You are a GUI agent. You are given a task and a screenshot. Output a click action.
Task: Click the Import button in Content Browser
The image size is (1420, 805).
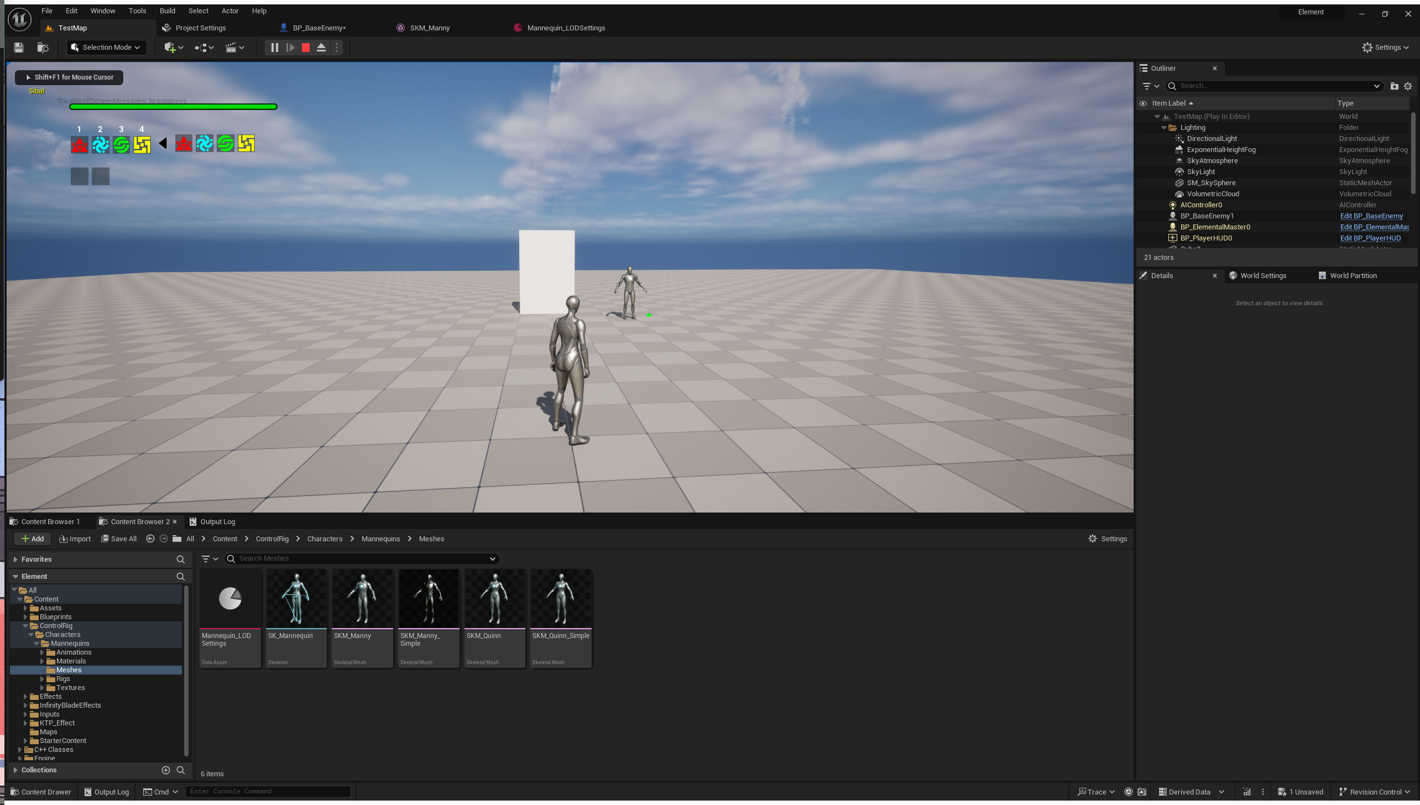[x=75, y=539]
